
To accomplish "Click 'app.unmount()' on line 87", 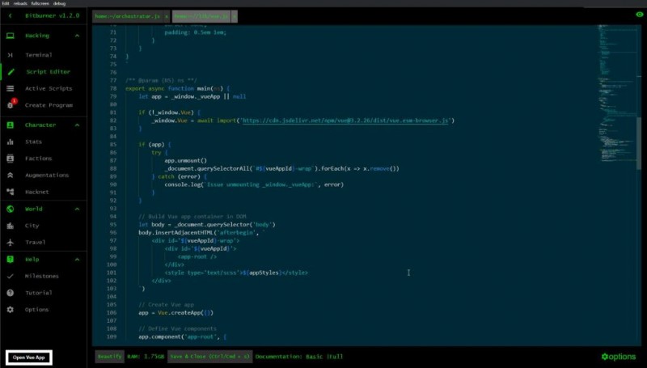I will click(186, 160).
